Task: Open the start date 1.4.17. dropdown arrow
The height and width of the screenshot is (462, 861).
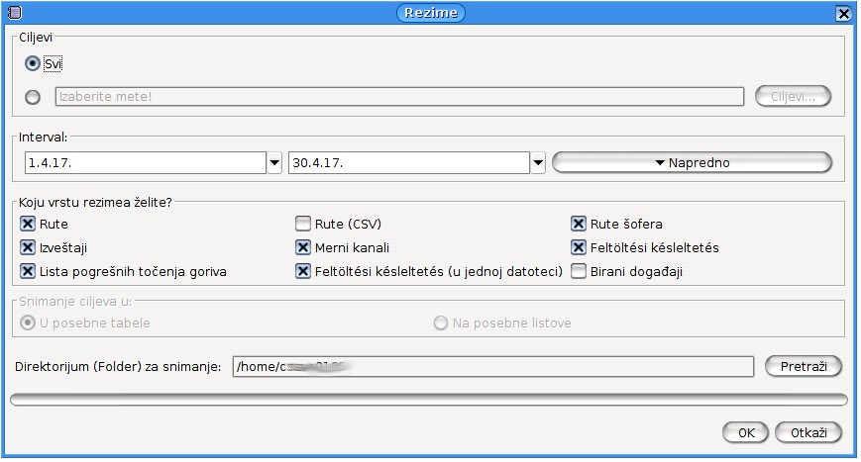Action: point(274,163)
